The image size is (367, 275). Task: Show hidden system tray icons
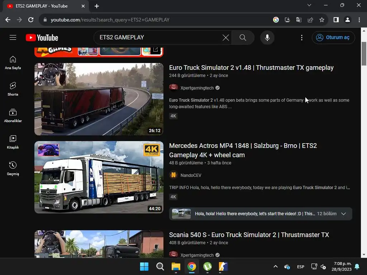[x=276, y=266]
